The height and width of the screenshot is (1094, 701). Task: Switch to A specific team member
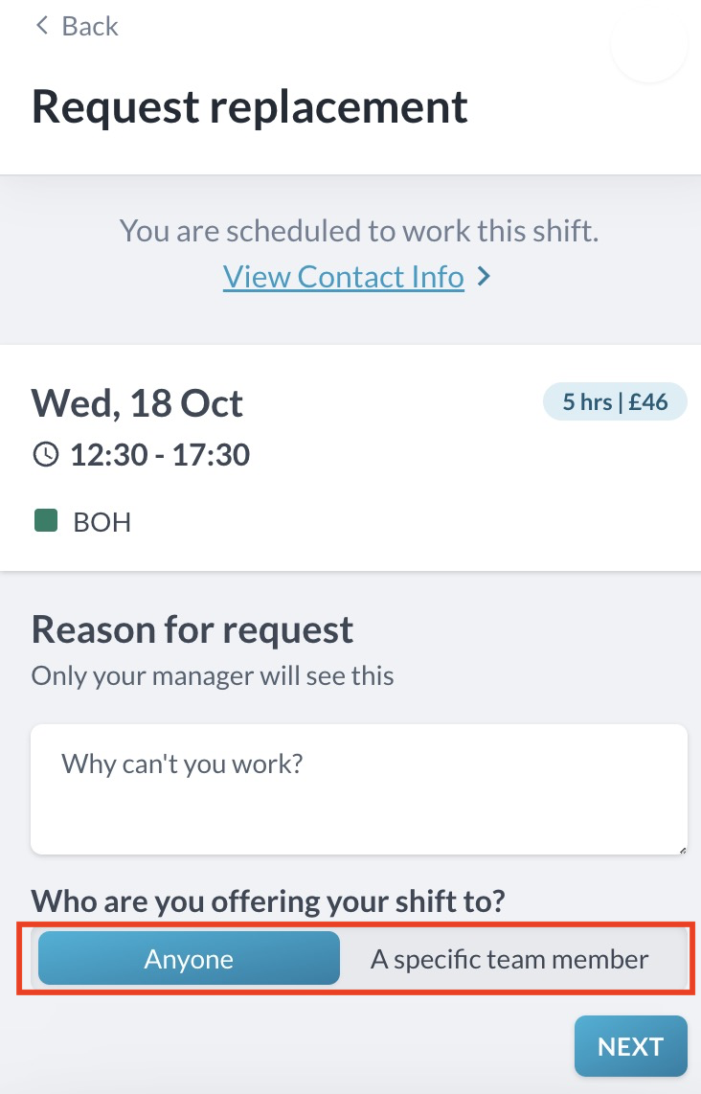[509, 959]
